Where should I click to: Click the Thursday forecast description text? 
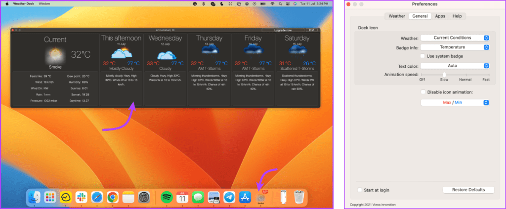[x=209, y=82]
